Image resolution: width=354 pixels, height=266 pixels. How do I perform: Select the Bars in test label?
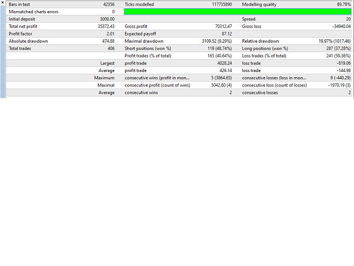pyautogui.click(x=20, y=4)
